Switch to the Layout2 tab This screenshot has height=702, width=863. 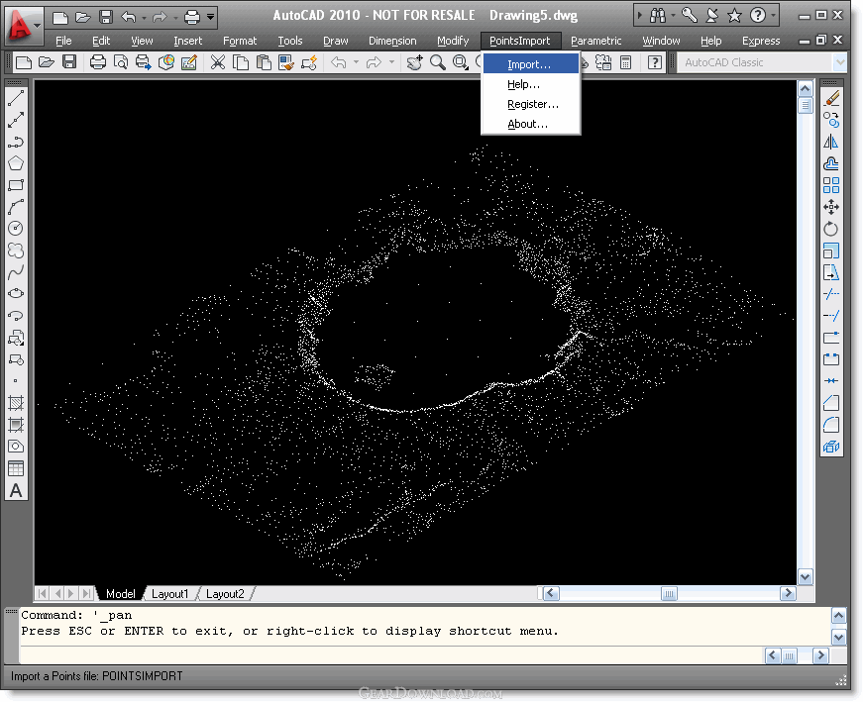225,594
